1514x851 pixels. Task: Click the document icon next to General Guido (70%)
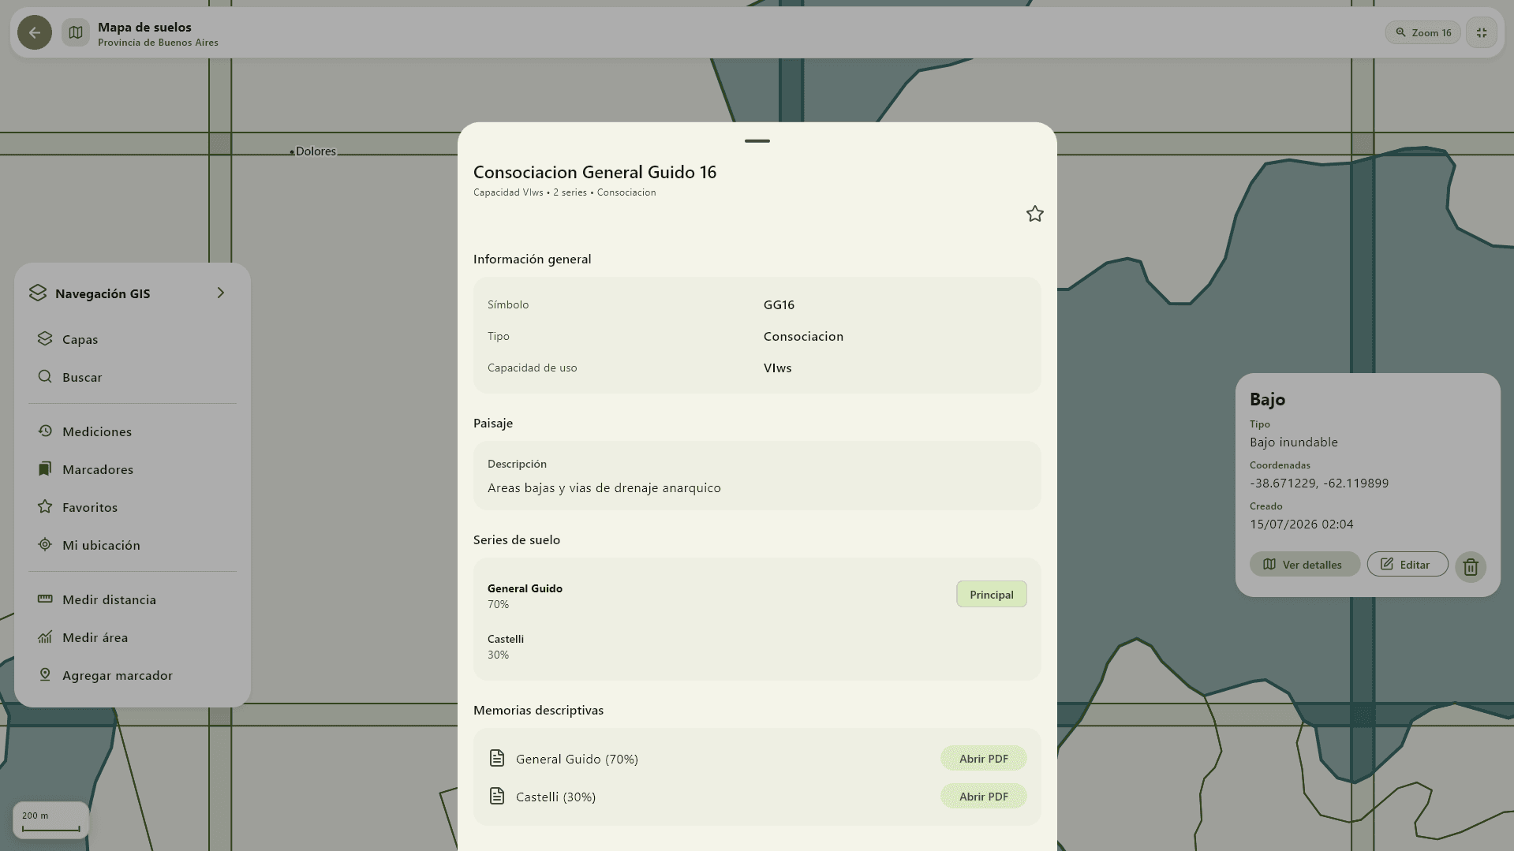pos(497,758)
